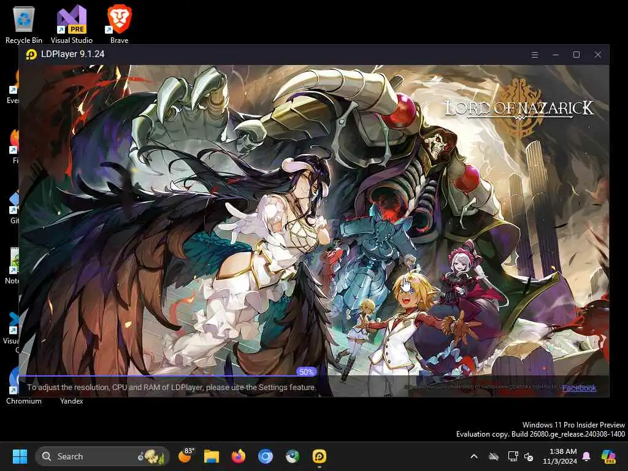Open the LDPlayer hamburger menu
This screenshot has width=628, height=471.
click(x=534, y=55)
